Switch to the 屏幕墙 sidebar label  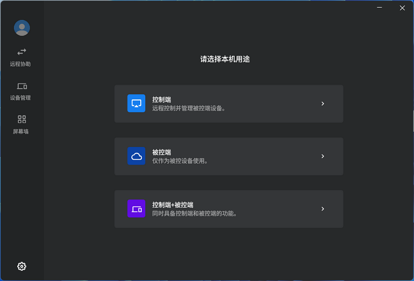point(21,131)
